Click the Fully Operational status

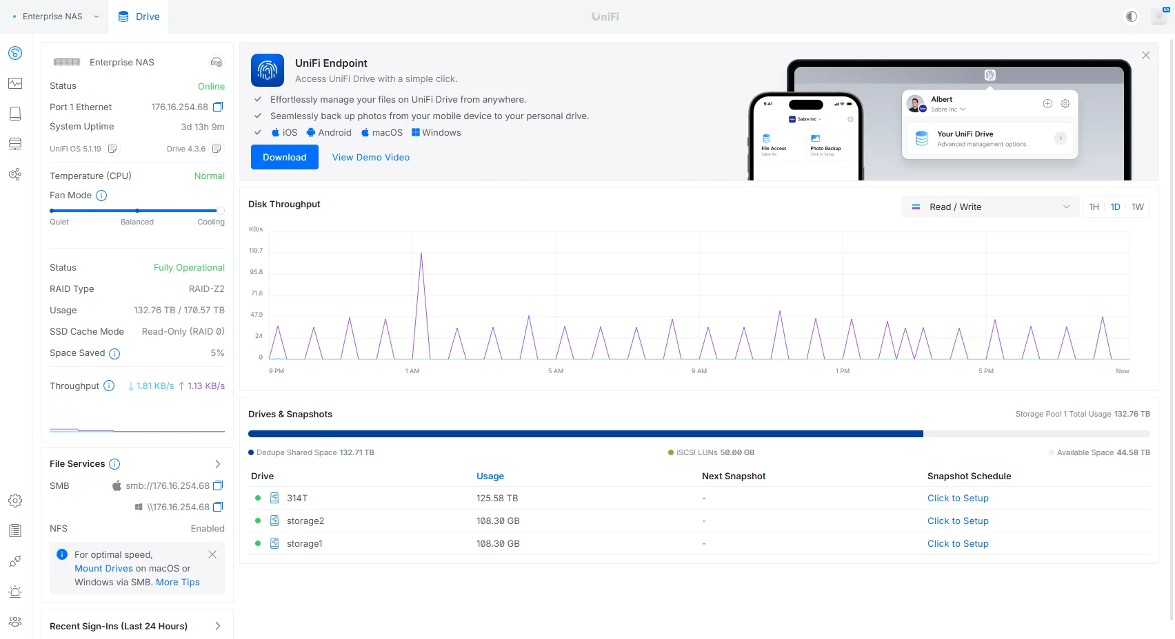189,267
